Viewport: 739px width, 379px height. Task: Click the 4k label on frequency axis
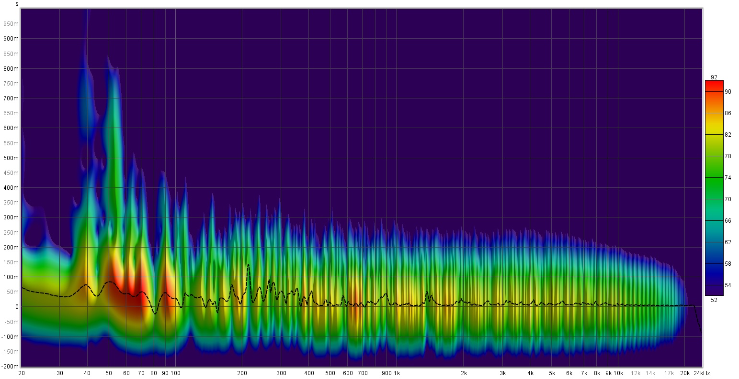[x=530, y=373]
